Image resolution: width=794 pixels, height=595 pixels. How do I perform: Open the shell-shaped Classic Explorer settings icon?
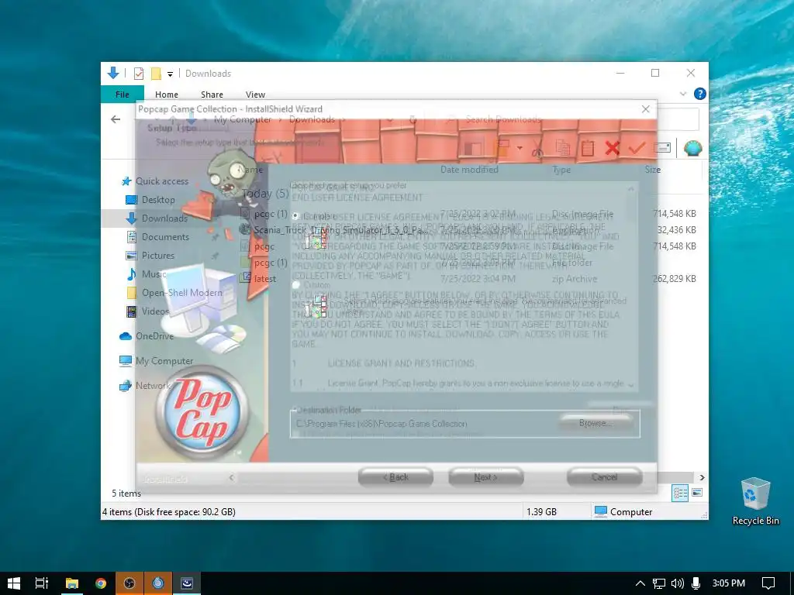692,148
